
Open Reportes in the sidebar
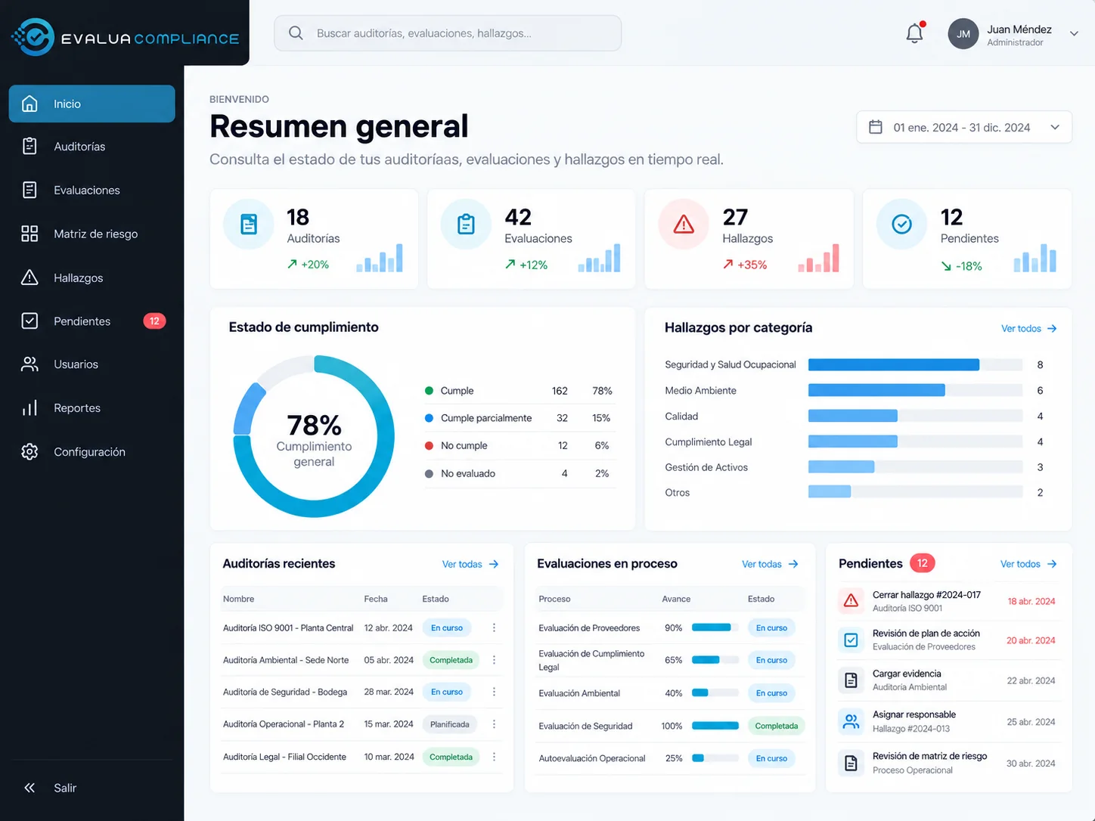pyautogui.click(x=92, y=408)
